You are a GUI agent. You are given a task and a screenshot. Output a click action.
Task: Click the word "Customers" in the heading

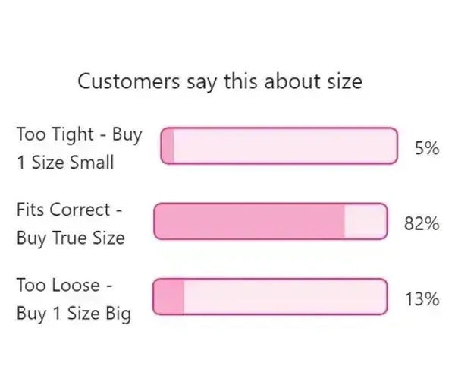point(128,81)
